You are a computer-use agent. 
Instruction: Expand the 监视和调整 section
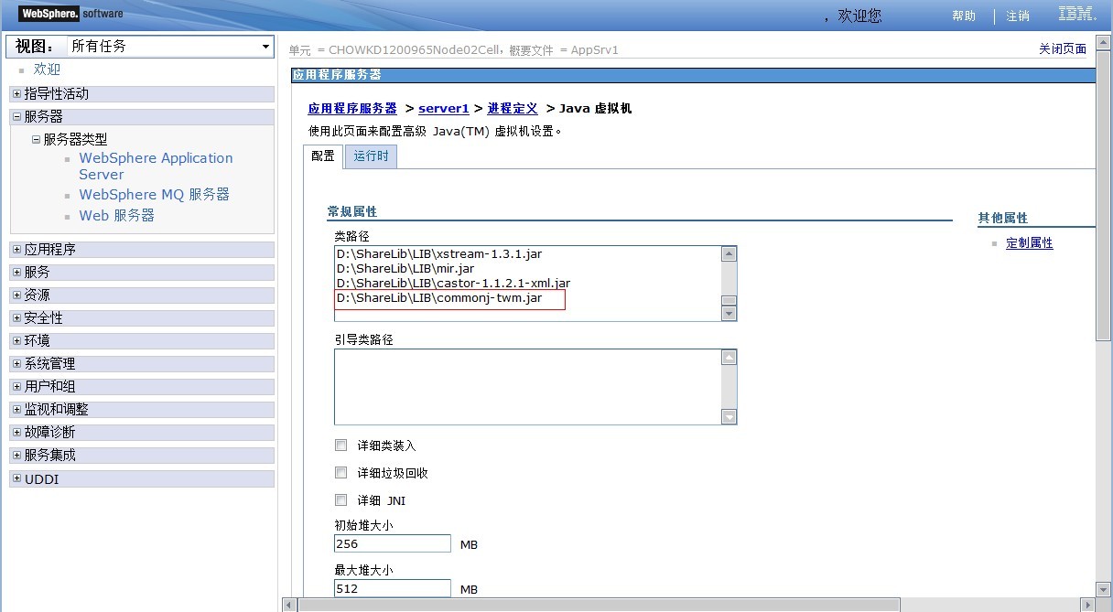pyautogui.click(x=17, y=410)
